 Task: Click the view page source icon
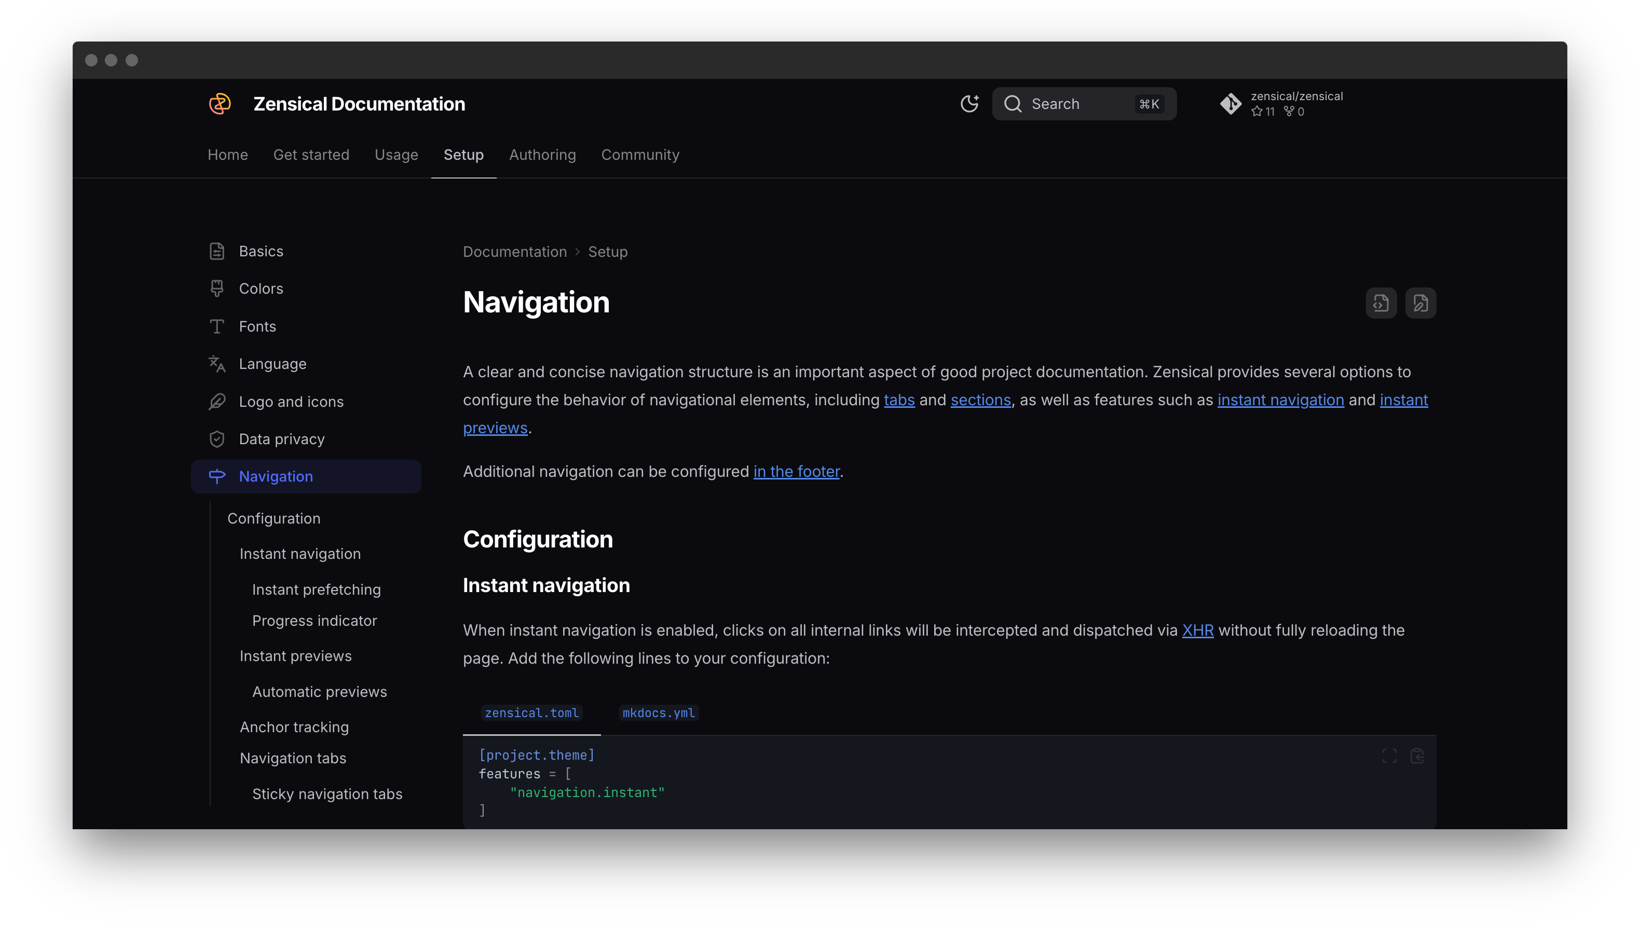click(x=1381, y=303)
